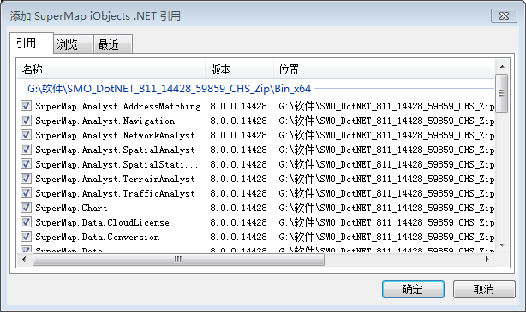Select the SuperMap.Analyst.SpatialAnalyst row name
Screen dimensions: 526x312
point(115,150)
